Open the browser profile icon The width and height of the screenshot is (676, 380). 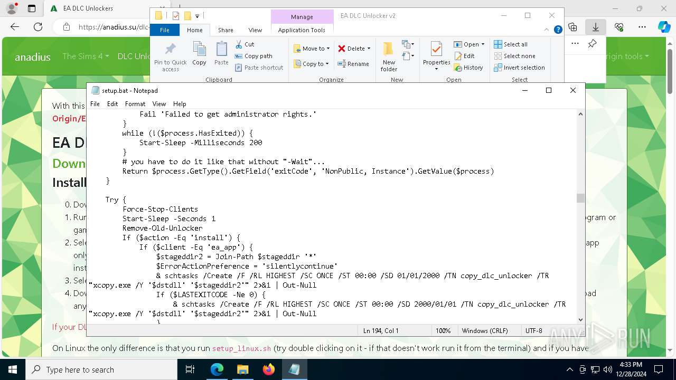[12, 8]
